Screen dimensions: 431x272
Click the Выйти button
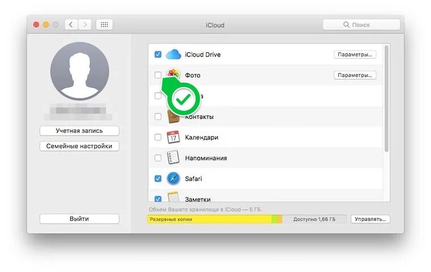79,219
